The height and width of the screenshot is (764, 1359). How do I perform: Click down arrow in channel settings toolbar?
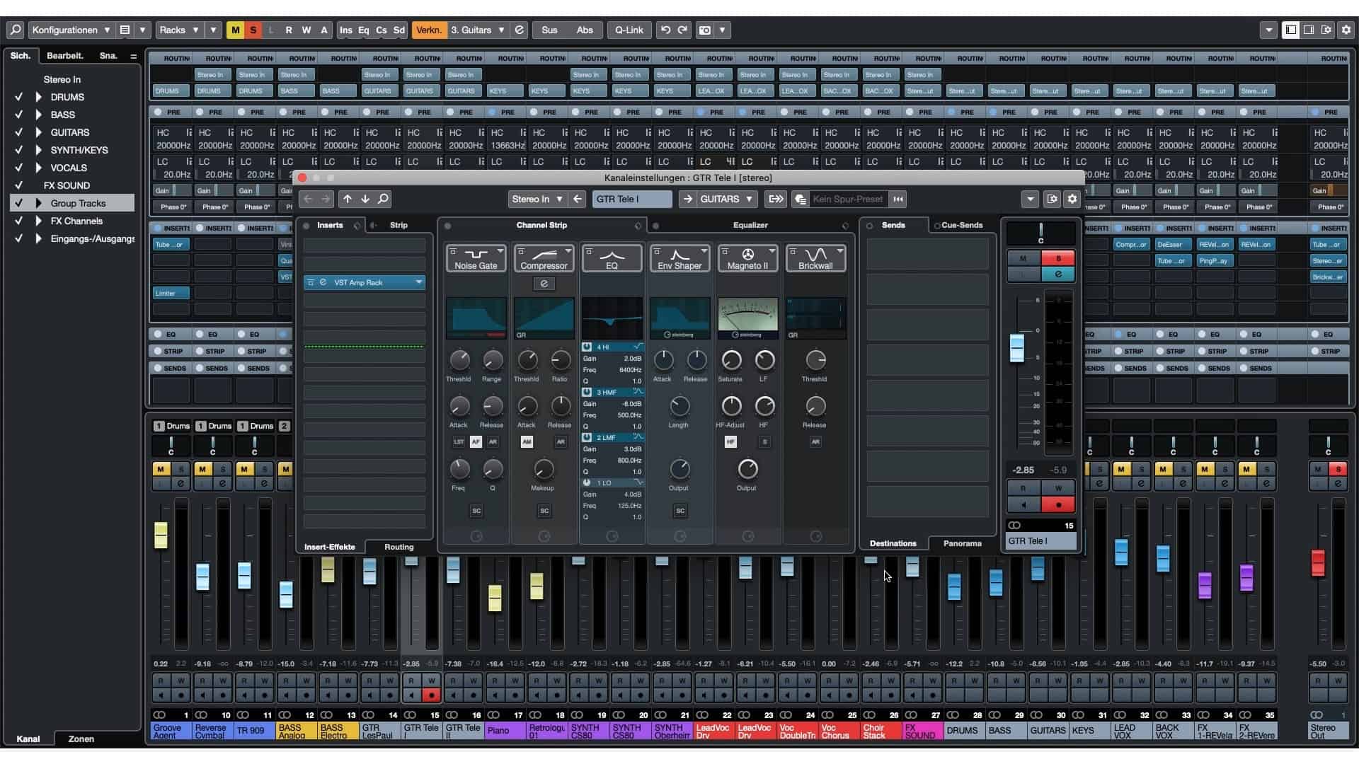click(365, 199)
